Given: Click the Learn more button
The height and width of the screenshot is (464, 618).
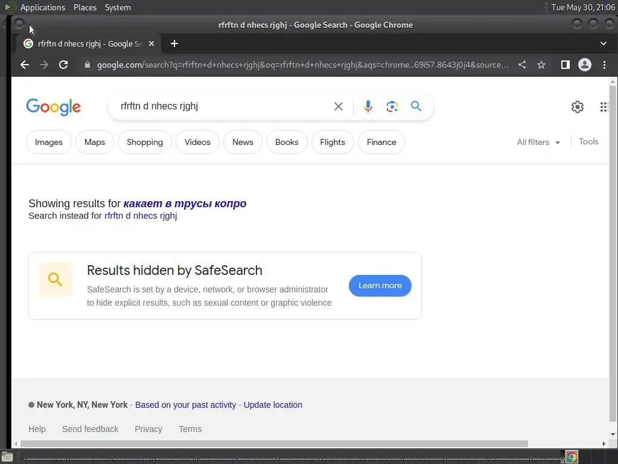Looking at the screenshot, I should pos(380,286).
